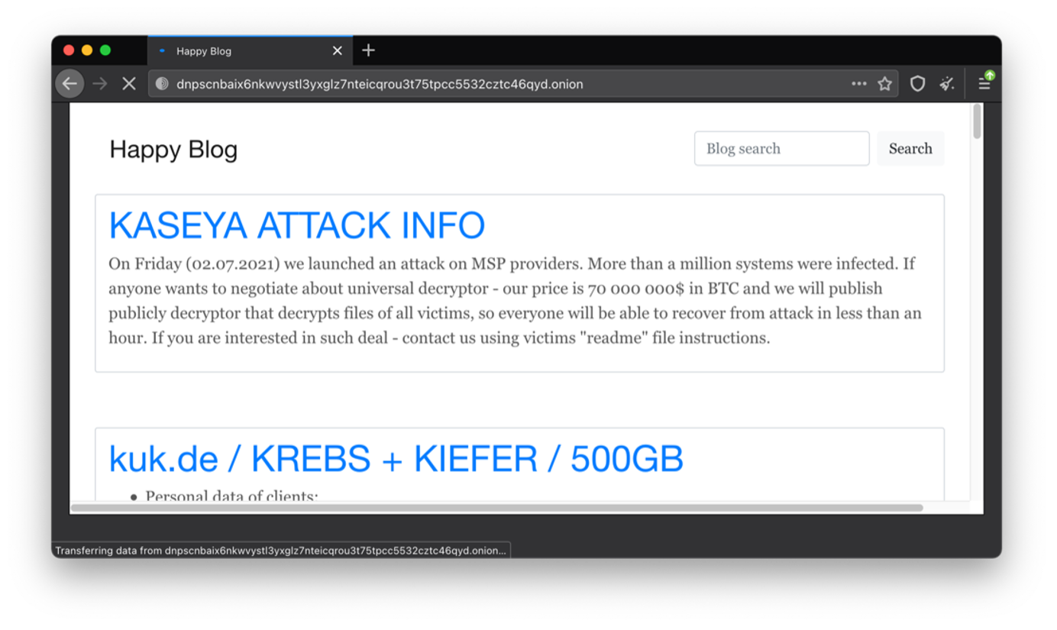The height and width of the screenshot is (630, 1057).
Task: Click the "Transferring data from" status text
Action: [x=280, y=551]
